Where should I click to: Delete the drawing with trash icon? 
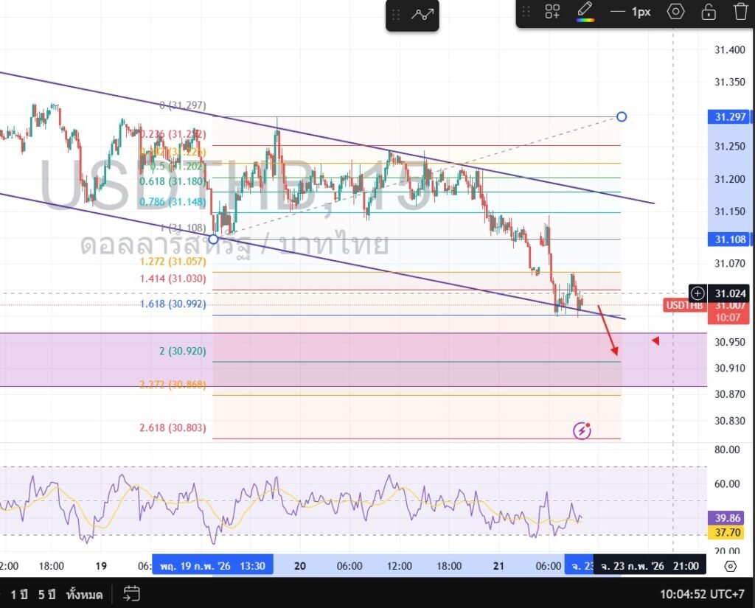740,12
